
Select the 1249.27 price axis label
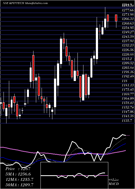(x=128, y=32)
